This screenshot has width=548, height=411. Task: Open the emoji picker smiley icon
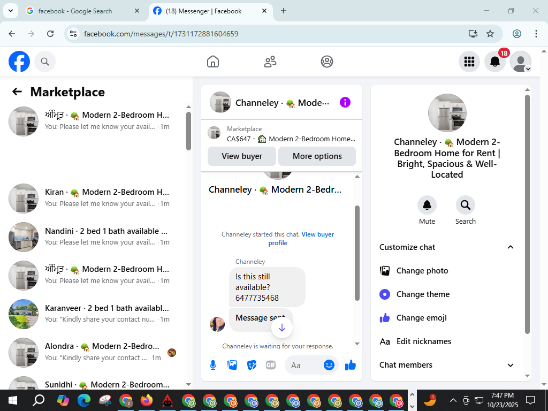click(329, 365)
